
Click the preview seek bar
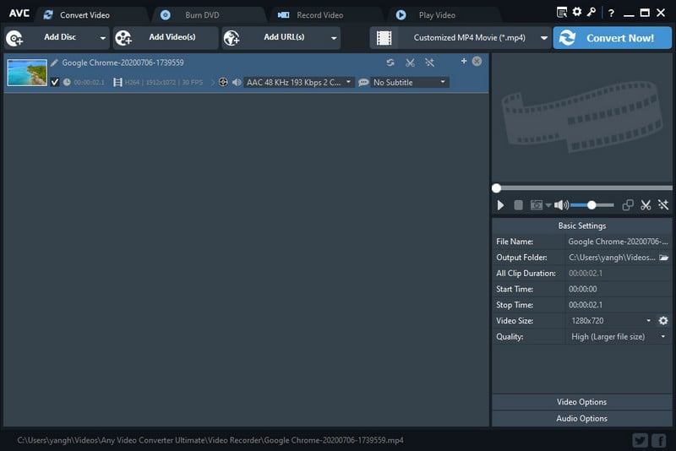click(582, 188)
